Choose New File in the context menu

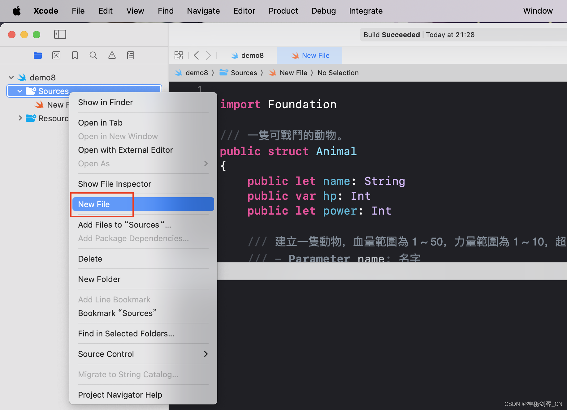coord(143,204)
